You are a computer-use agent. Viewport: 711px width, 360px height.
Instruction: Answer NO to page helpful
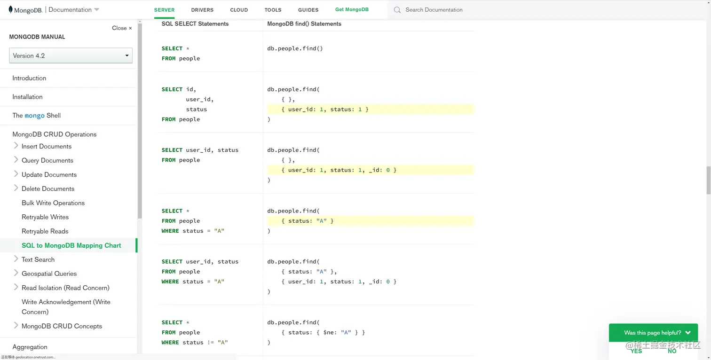672,351
